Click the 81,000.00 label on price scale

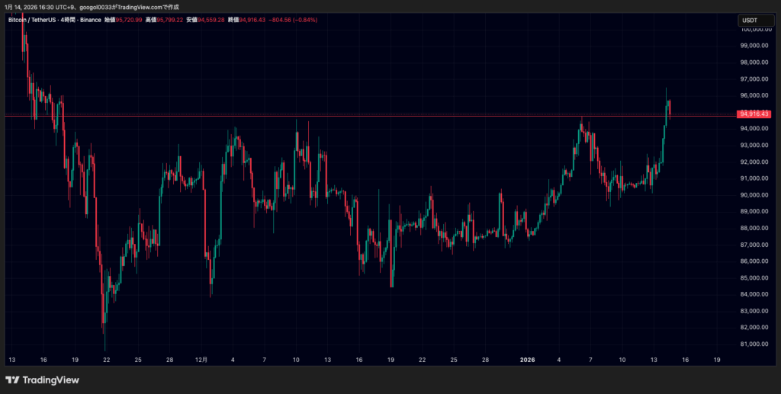[754, 344]
